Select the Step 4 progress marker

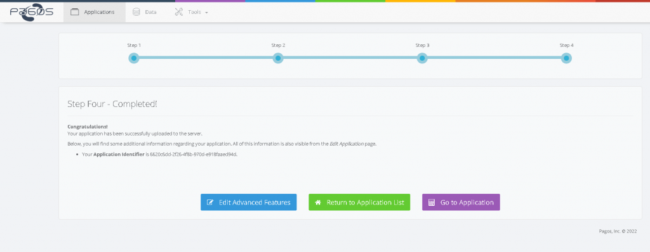(x=566, y=58)
